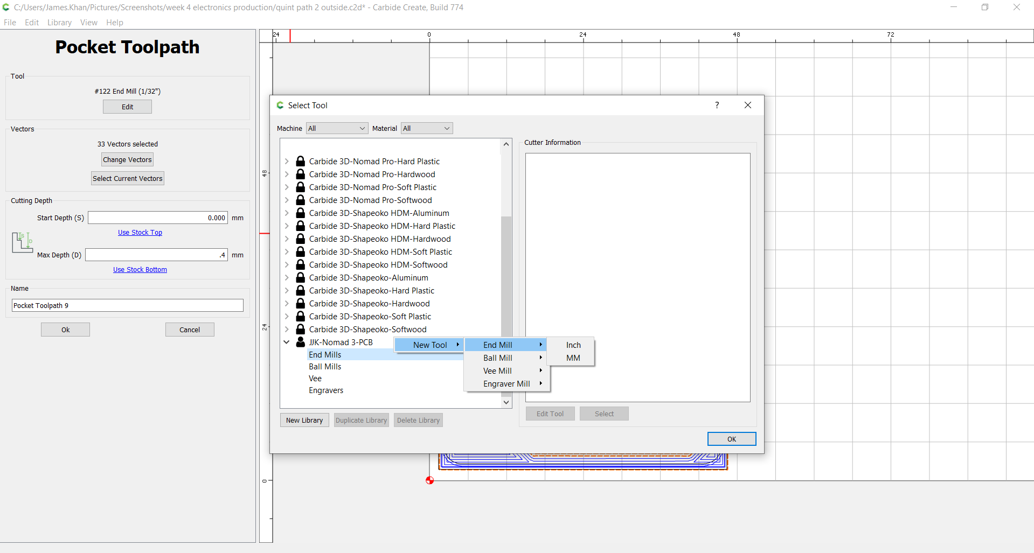Expand Carbide 3D-Shapeoko HDM-Softwood library

(x=287, y=264)
